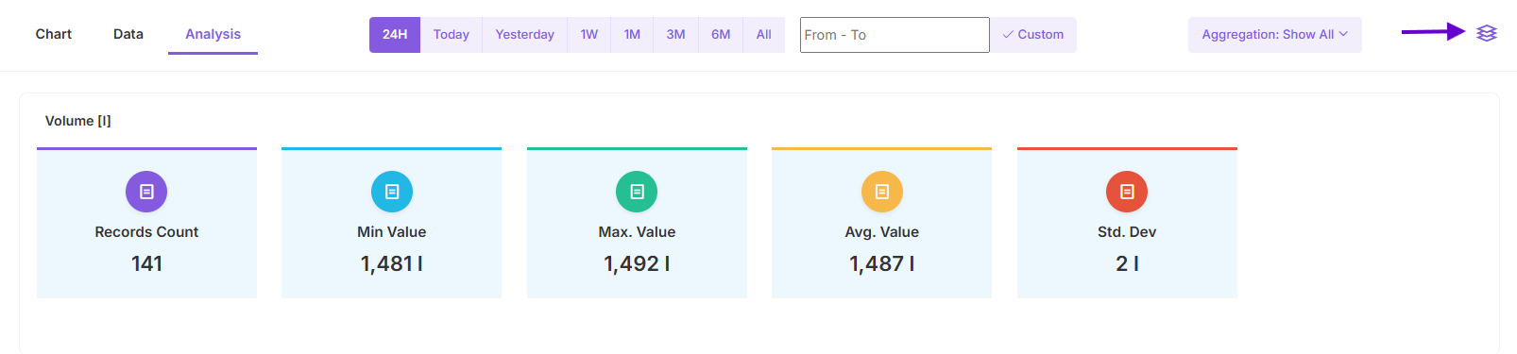Click the blue Min Value icon
This screenshot has height=354, width=1517.
click(x=392, y=192)
